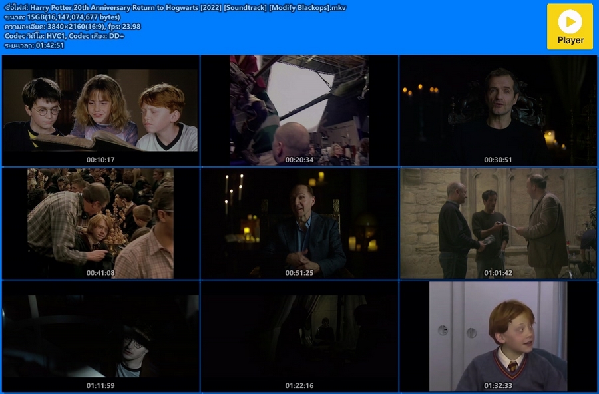The height and width of the screenshot is (394, 599).
Task: Open the thumbnail at 00:20:34
Action: point(299,110)
